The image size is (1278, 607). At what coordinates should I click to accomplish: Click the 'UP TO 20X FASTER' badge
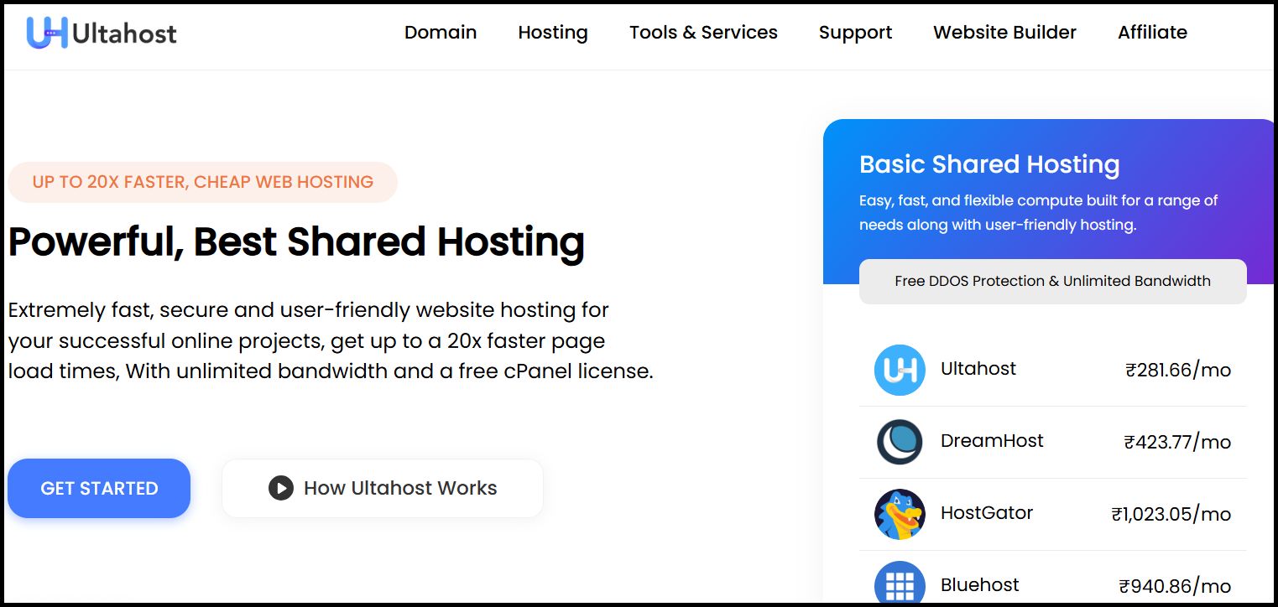coord(202,182)
